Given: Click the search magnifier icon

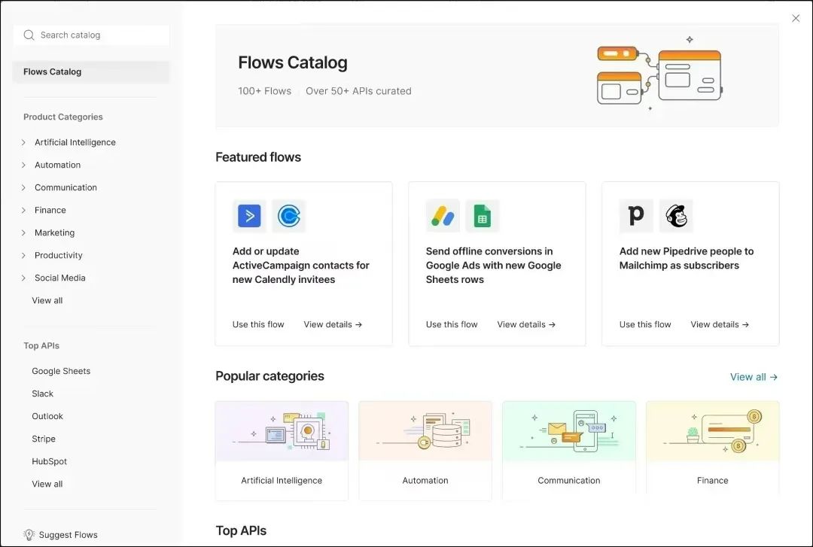Looking at the screenshot, I should (29, 35).
